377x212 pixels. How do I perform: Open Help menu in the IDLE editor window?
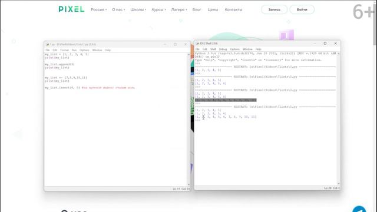point(108,50)
